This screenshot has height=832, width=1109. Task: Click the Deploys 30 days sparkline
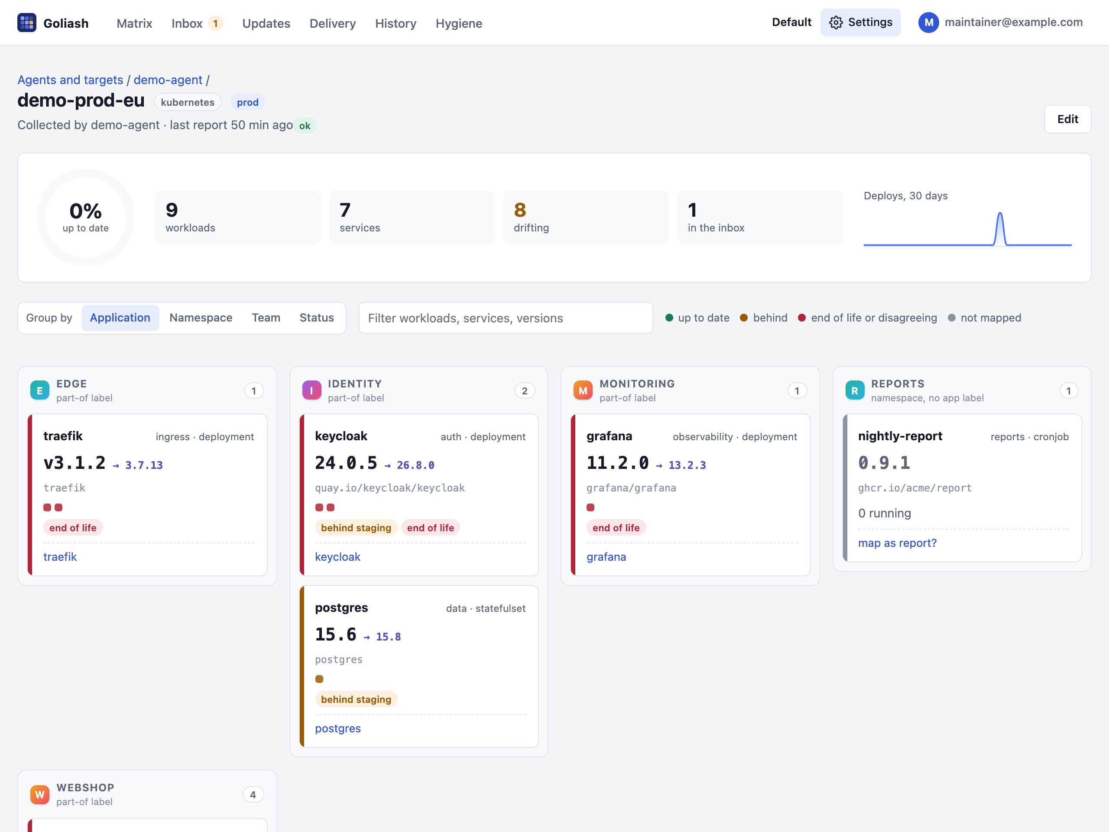(x=967, y=229)
